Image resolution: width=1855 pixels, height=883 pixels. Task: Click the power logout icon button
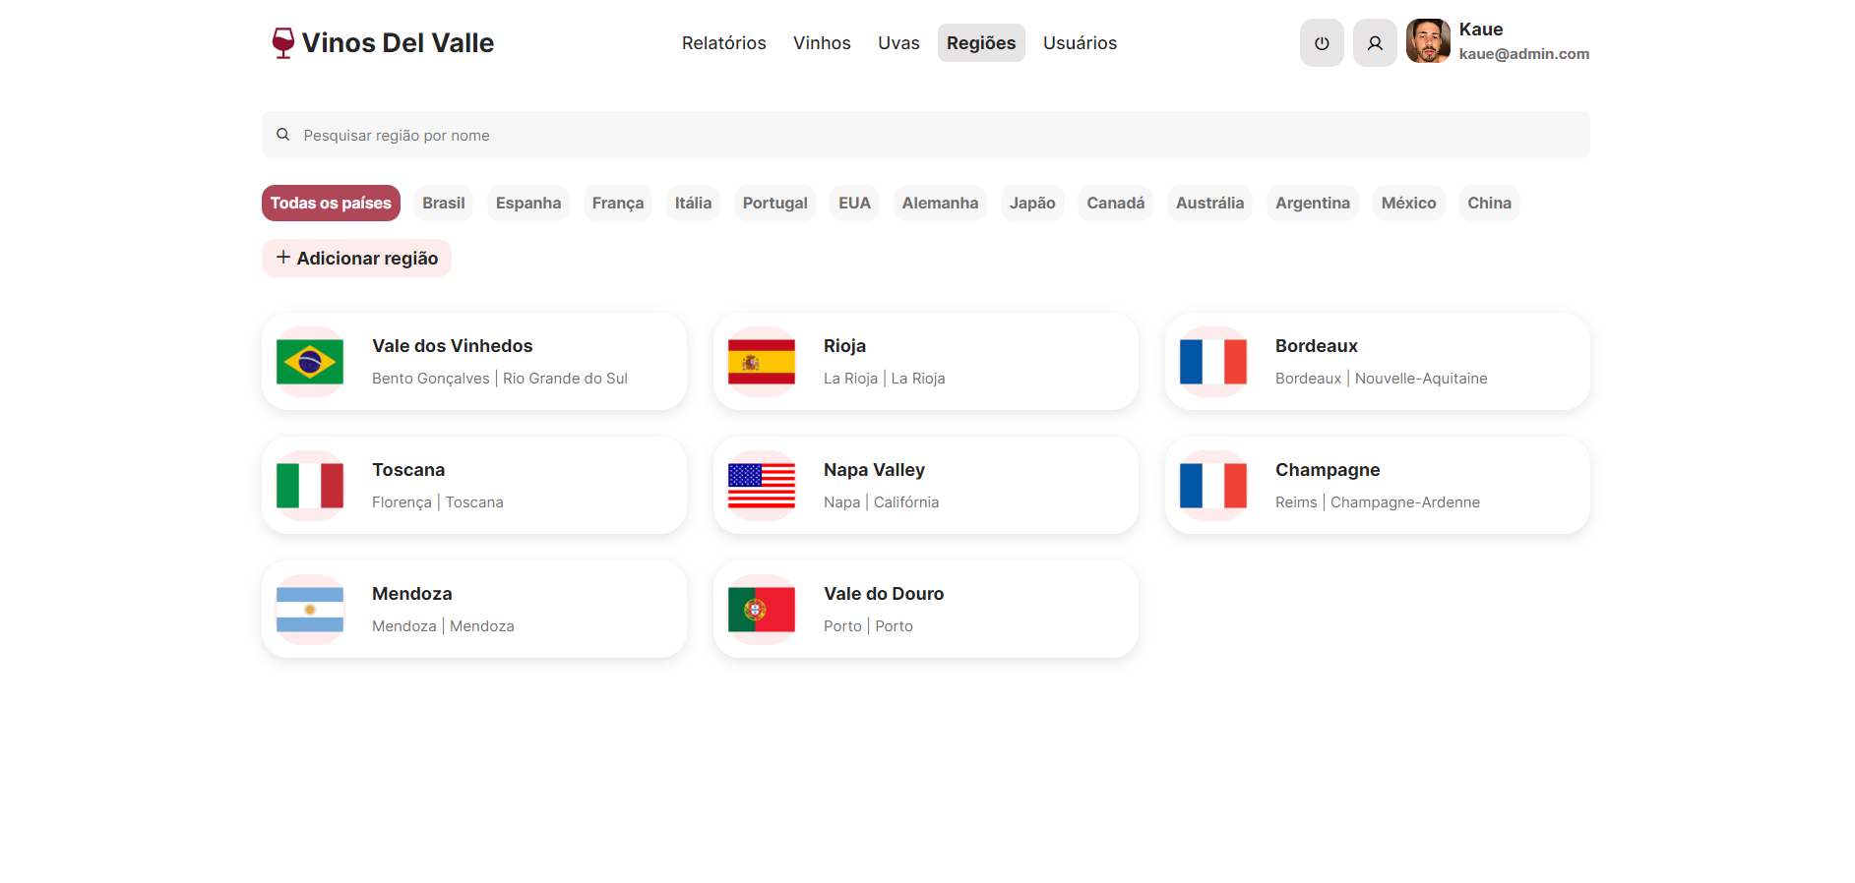[1321, 43]
